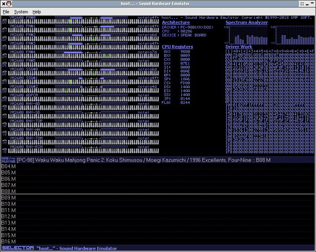Click the FLG register value 0244
Viewport: 316px width, 252px height.
(x=185, y=103)
